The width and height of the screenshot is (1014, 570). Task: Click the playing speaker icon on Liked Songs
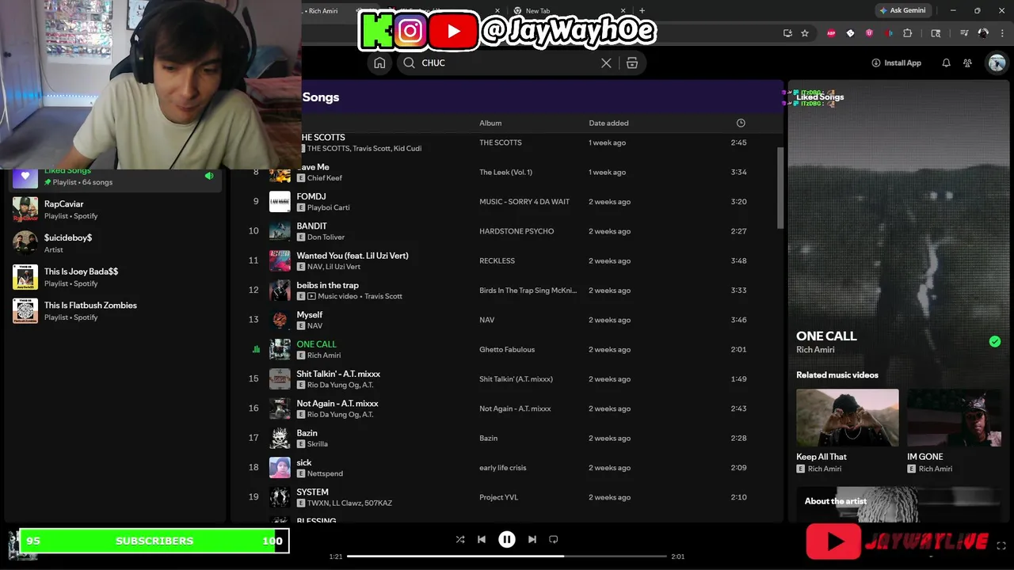[209, 176]
